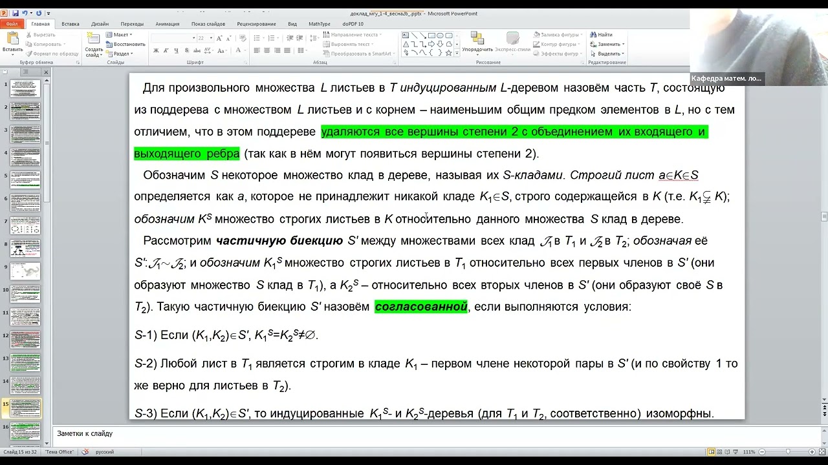Viewport: 828px width, 465px height.
Task: Select the five-point star shape
Action: (x=448, y=53)
